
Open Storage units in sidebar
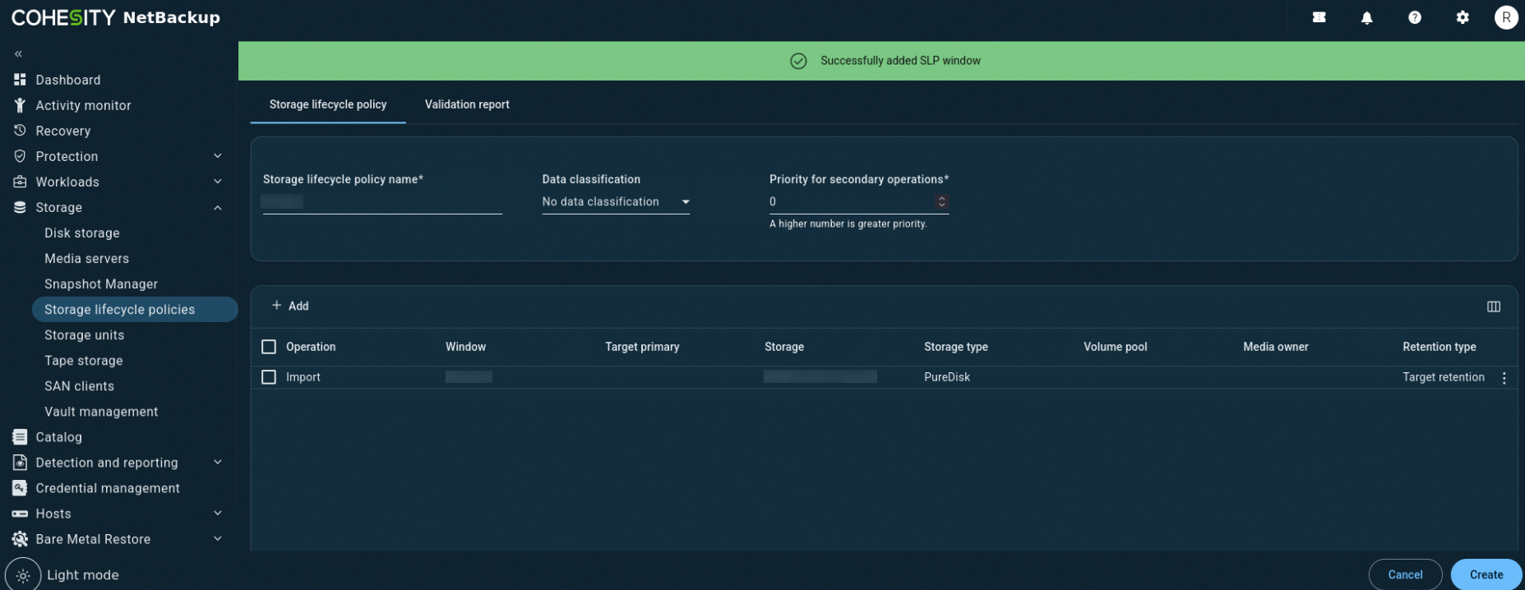tap(84, 335)
